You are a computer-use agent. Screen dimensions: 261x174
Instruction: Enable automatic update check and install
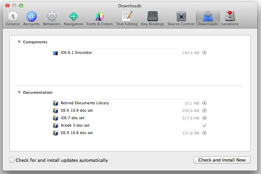point(12,160)
